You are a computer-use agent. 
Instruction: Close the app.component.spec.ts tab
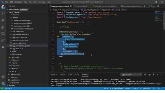(71, 6)
